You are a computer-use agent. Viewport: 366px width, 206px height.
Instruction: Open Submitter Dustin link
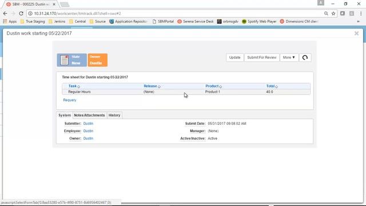tap(88, 124)
